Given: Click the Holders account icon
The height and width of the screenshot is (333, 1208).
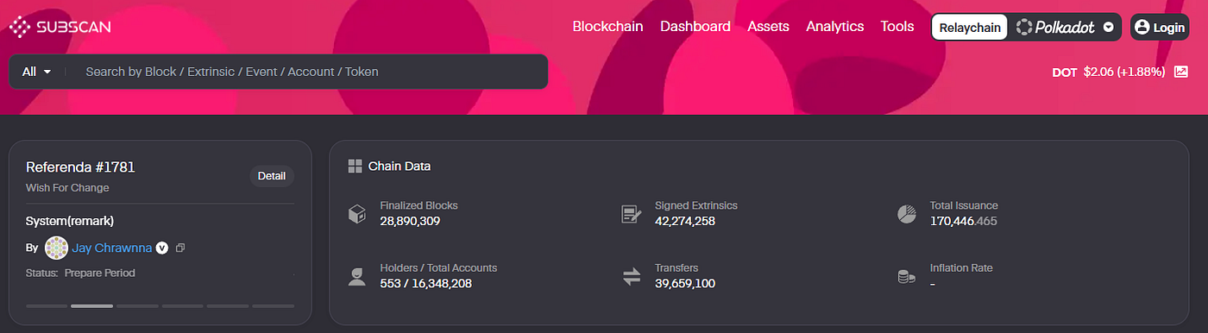Looking at the screenshot, I should point(357,276).
